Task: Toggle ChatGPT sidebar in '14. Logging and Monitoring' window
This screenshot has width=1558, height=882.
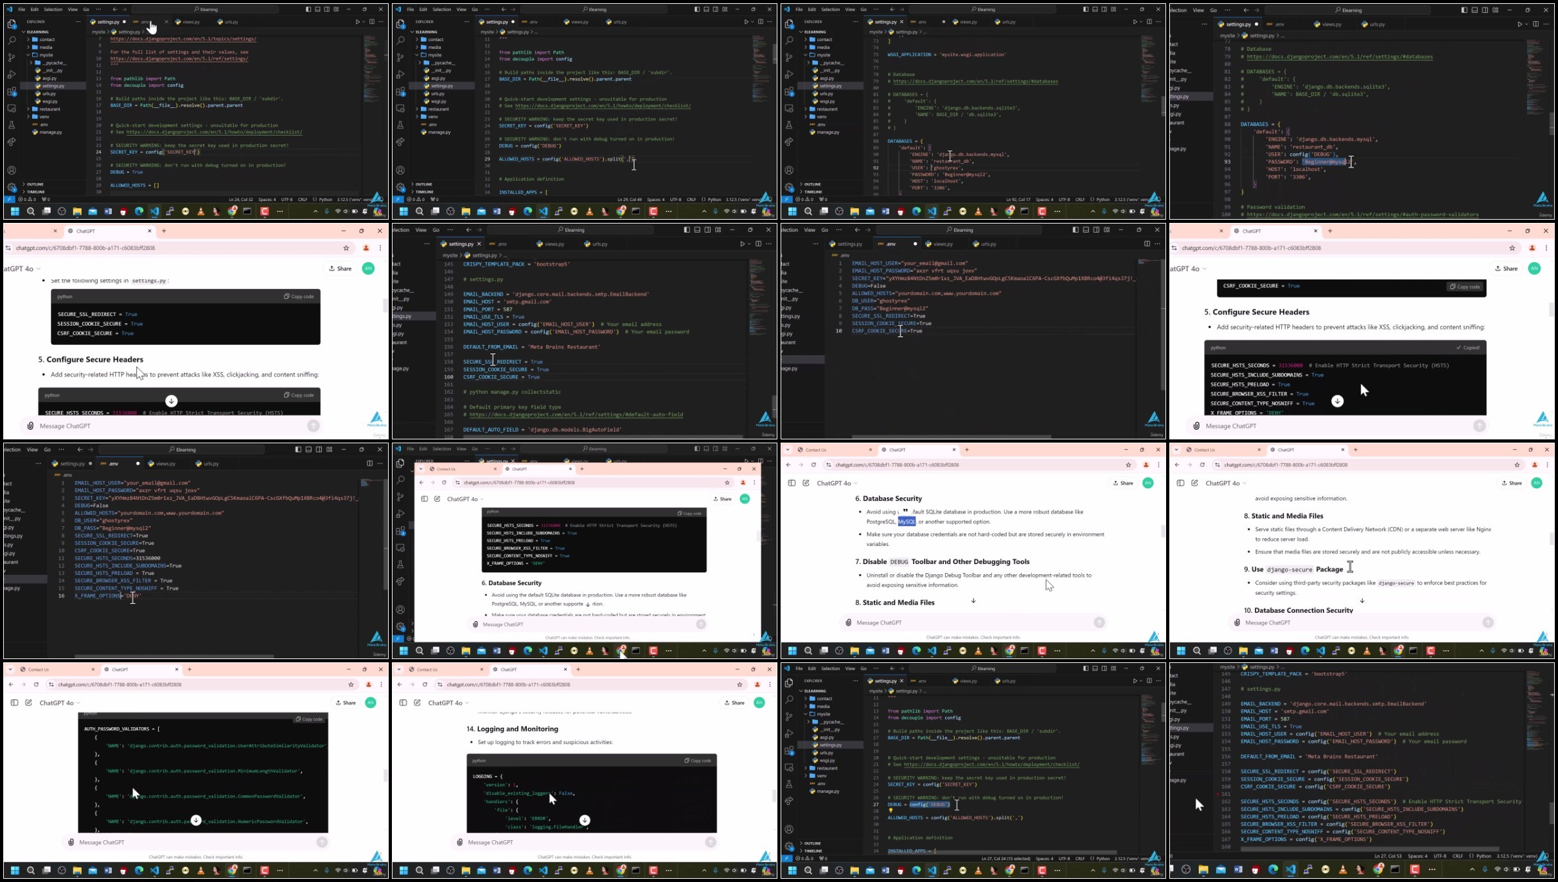Action: (x=403, y=703)
